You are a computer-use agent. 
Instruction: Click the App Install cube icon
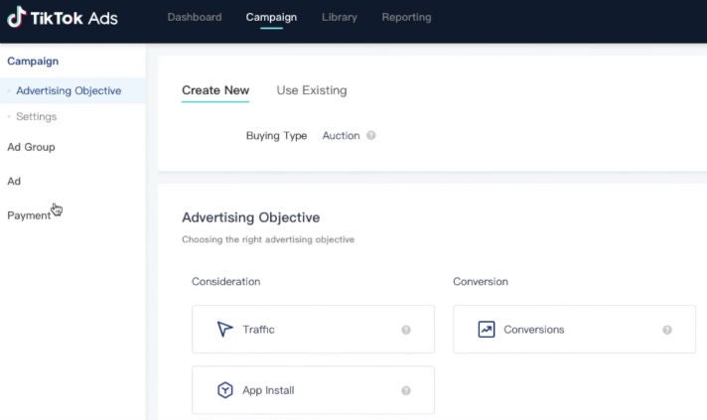coord(225,390)
